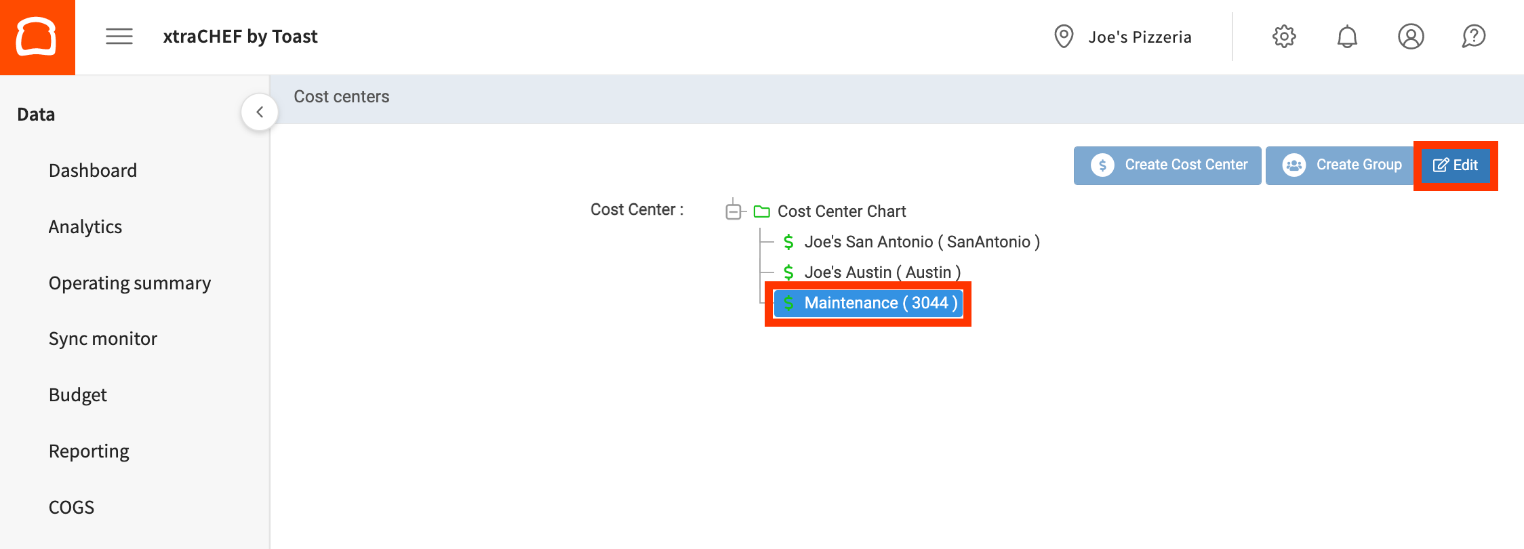
Task: Open Sync monitor from sidebar
Action: point(103,339)
